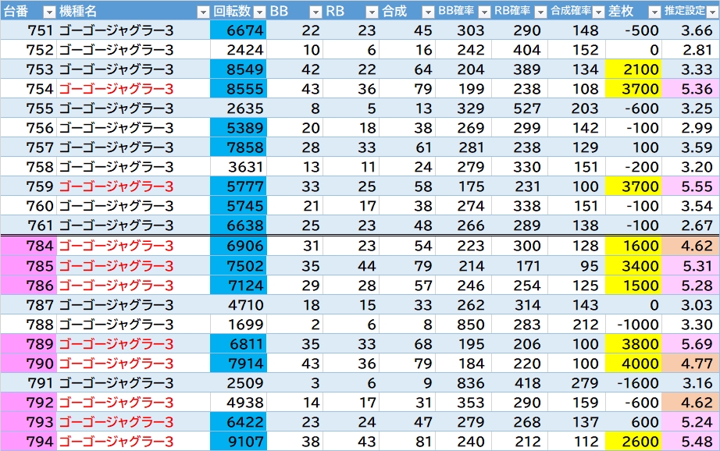Click red ゴーゴージャグラー3 name in row 754
This screenshot has width=720, height=451.
coord(116,88)
